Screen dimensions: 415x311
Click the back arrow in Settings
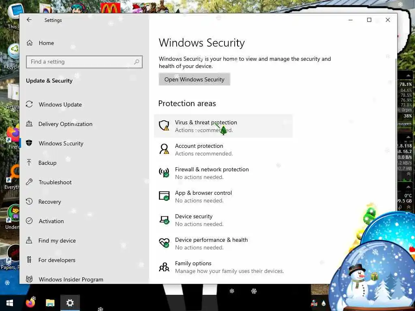pyautogui.click(x=29, y=20)
